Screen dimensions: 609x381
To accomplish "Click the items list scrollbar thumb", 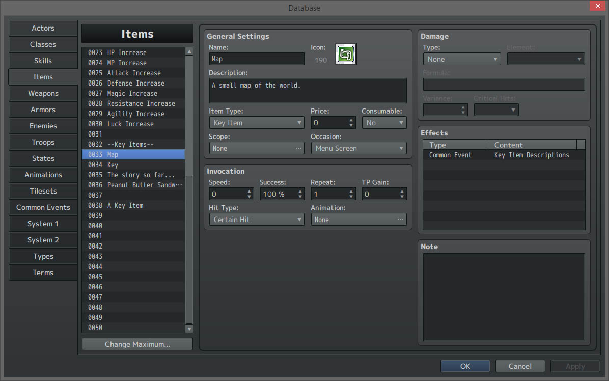I will click(189, 250).
